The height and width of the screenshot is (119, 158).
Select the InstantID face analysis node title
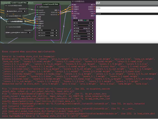point(15,16)
